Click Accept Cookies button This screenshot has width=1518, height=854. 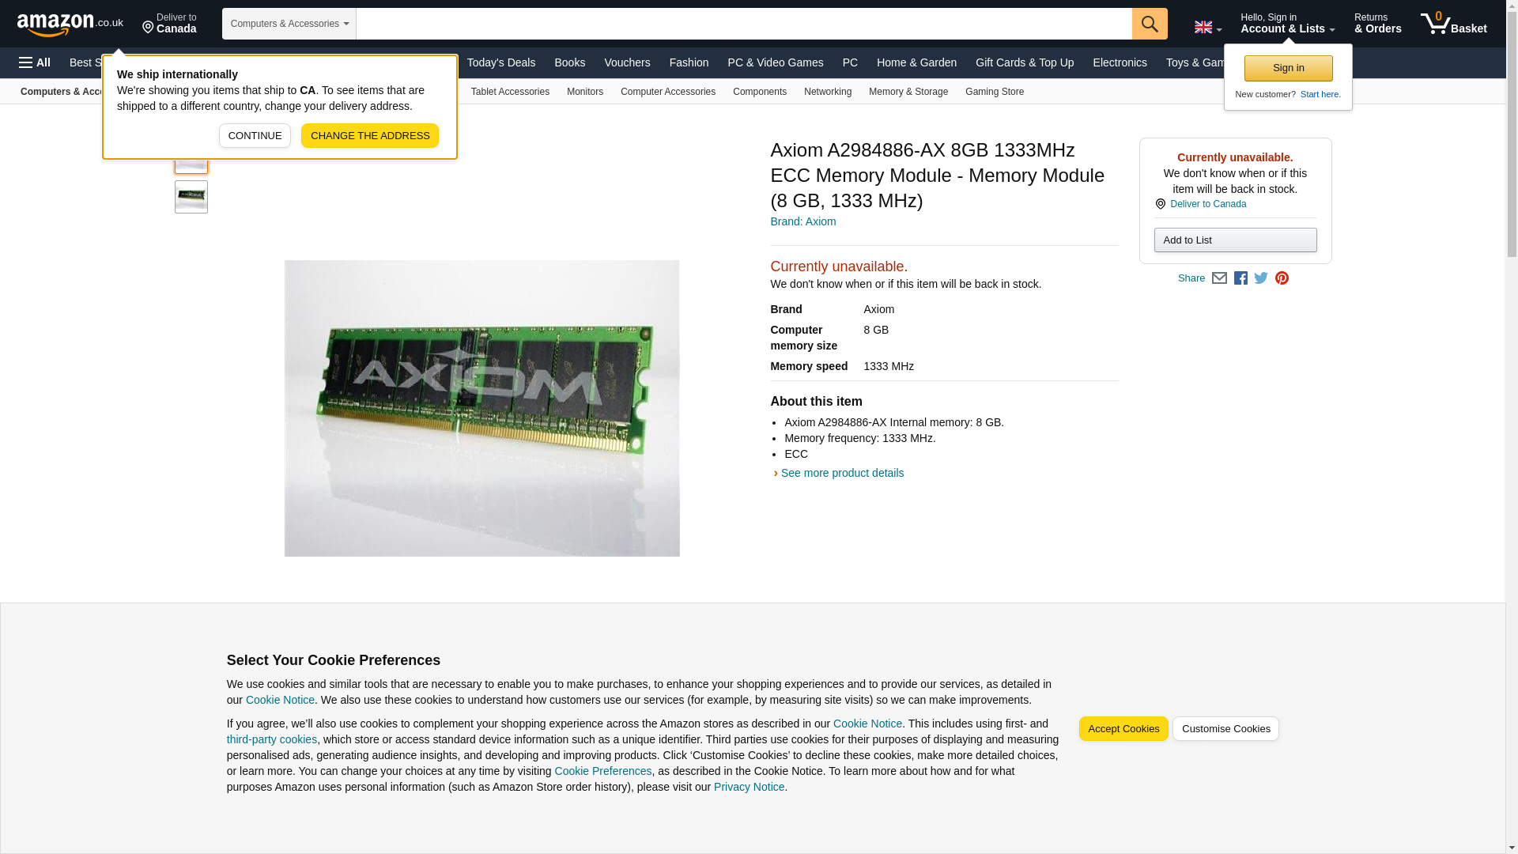coord(1123,728)
